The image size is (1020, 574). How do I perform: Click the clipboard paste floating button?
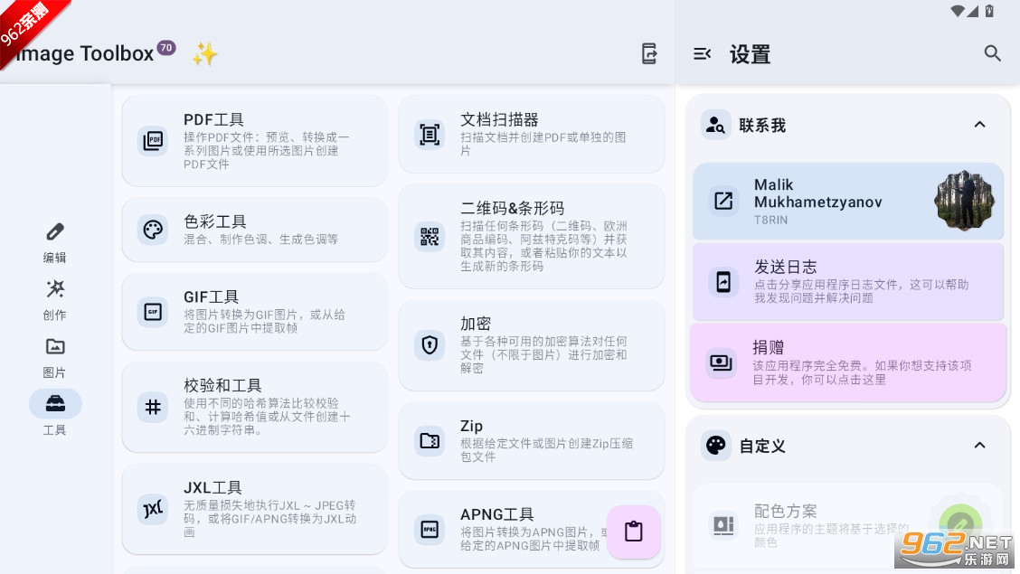point(634,532)
